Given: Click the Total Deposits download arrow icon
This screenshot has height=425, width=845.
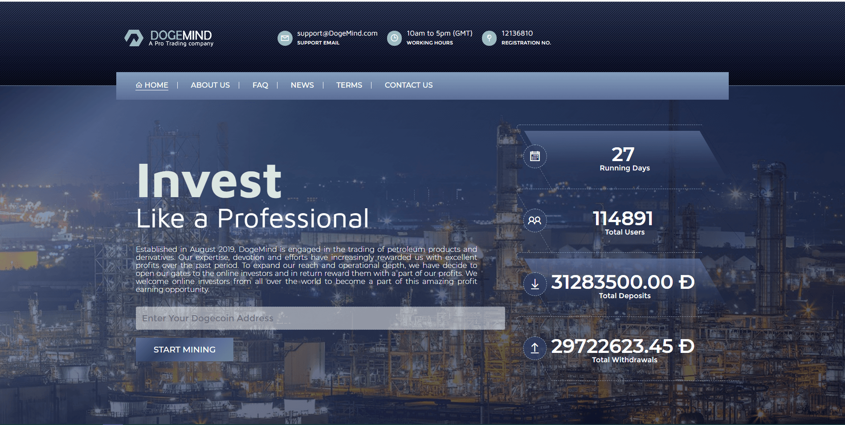Looking at the screenshot, I should coord(535,284).
